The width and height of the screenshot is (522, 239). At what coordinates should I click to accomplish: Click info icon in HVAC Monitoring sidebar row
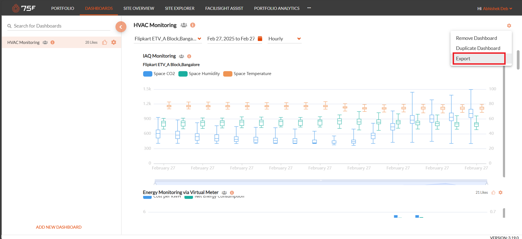point(52,42)
